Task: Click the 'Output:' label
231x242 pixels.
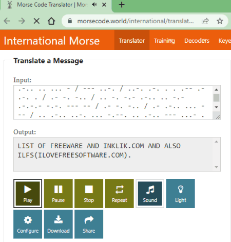Action: point(25,132)
